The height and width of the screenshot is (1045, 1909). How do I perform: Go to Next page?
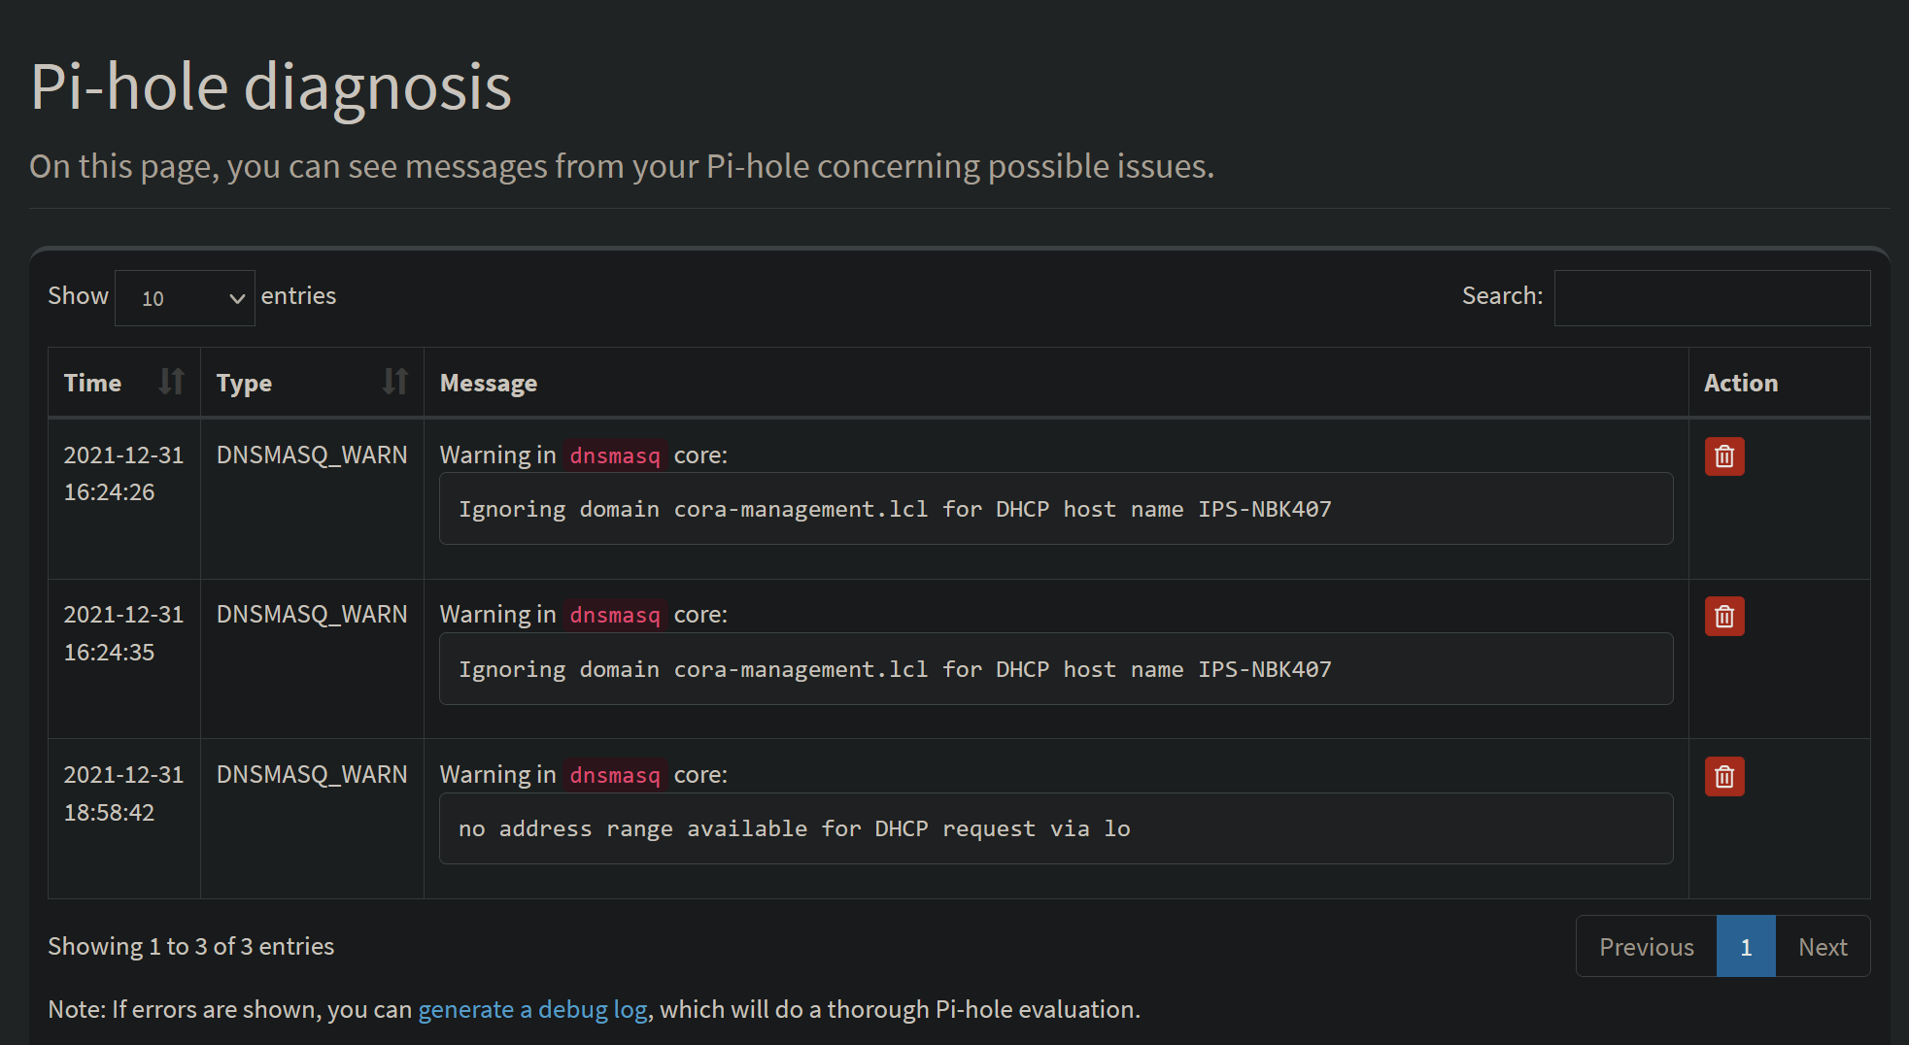(1823, 947)
